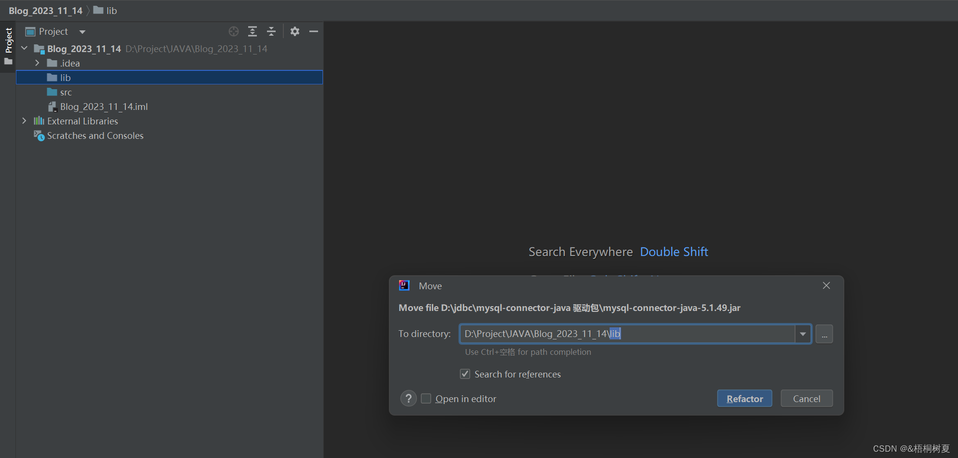Click the help question mark button

(409, 398)
